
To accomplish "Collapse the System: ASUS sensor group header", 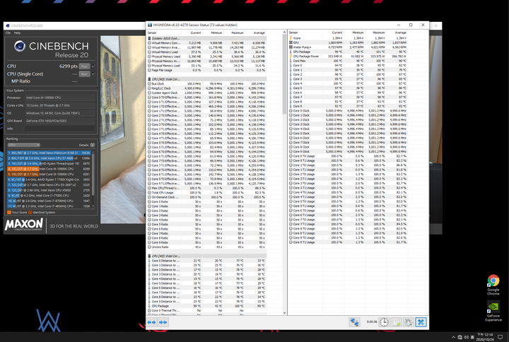I will (x=207, y=38).
